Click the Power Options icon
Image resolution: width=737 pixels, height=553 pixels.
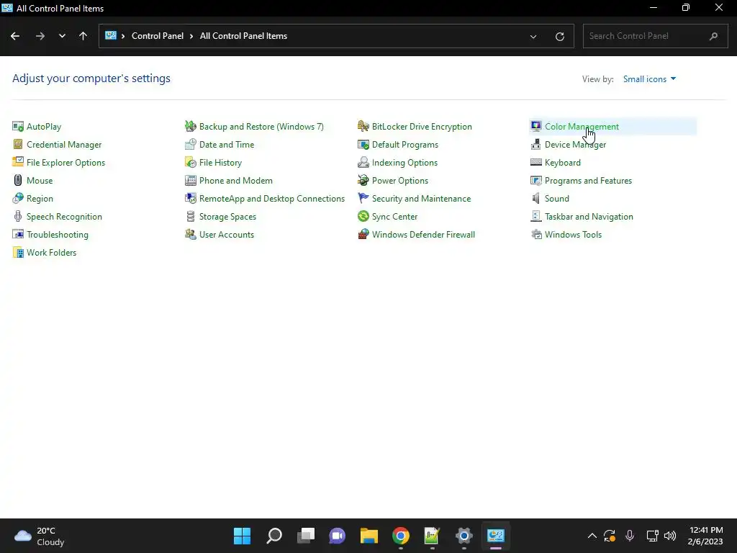pyautogui.click(x=363, y=181)
